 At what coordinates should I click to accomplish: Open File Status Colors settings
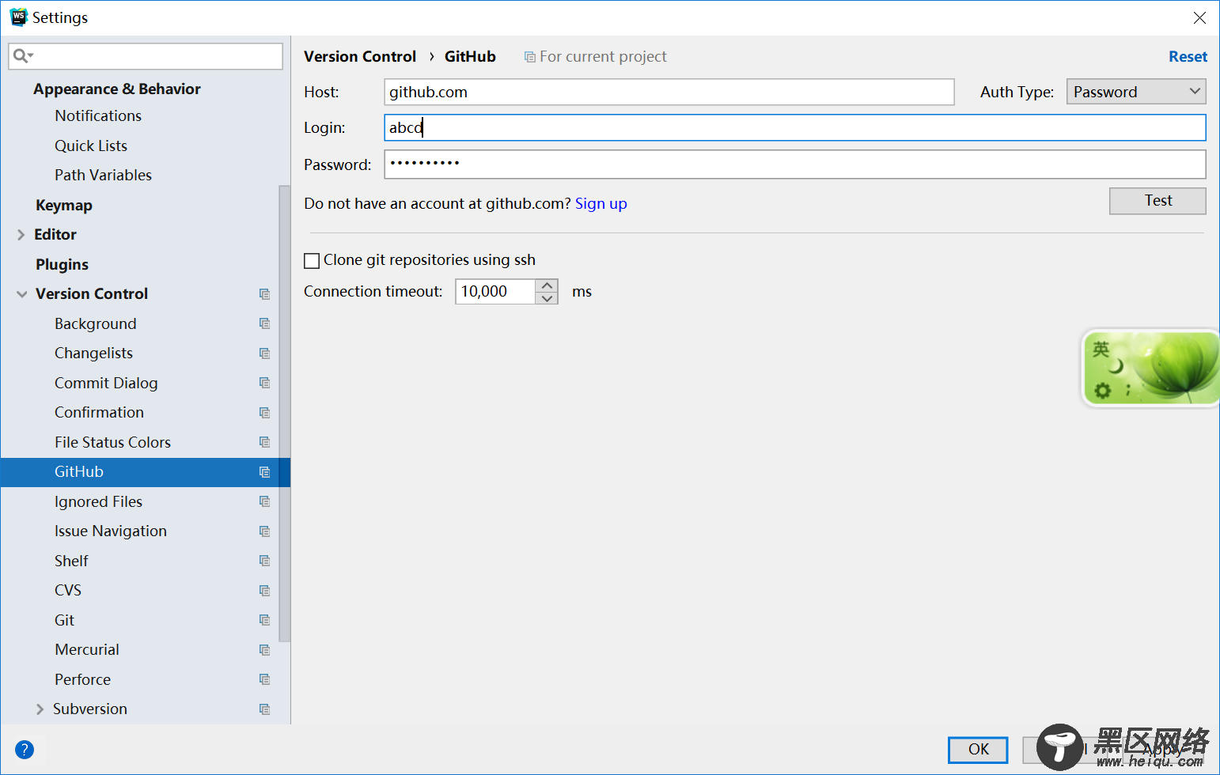pos(112,442)
